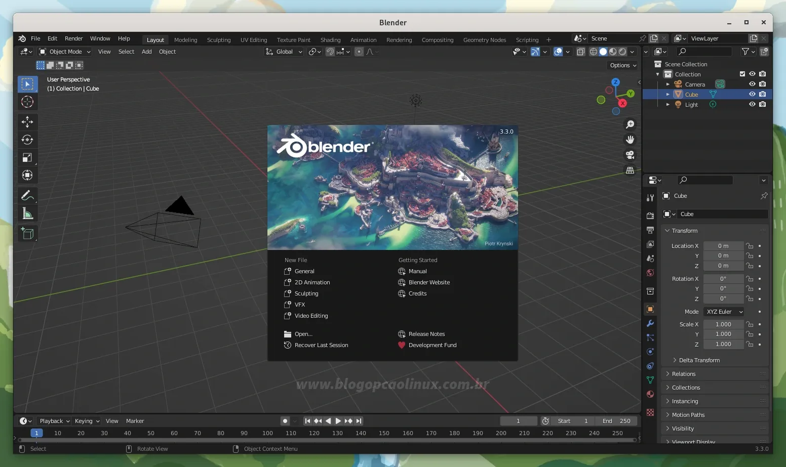The image size is (786, 467).
Task: Disable Cube in renders camera icon
Action: tap(763, 94)
